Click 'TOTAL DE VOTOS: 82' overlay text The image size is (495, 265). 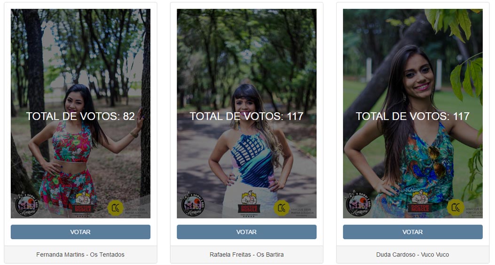[x=80, y=116]
